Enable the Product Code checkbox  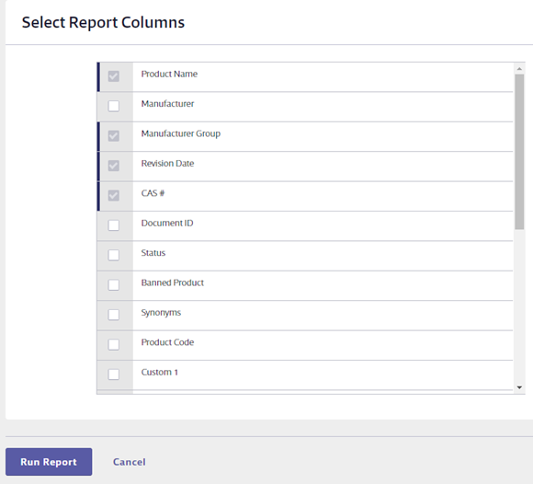pos(114,344)
